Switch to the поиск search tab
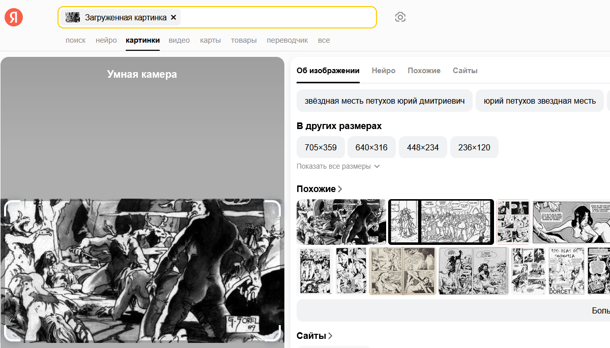This screenshot has height=348, width=610. pos(75,41)
